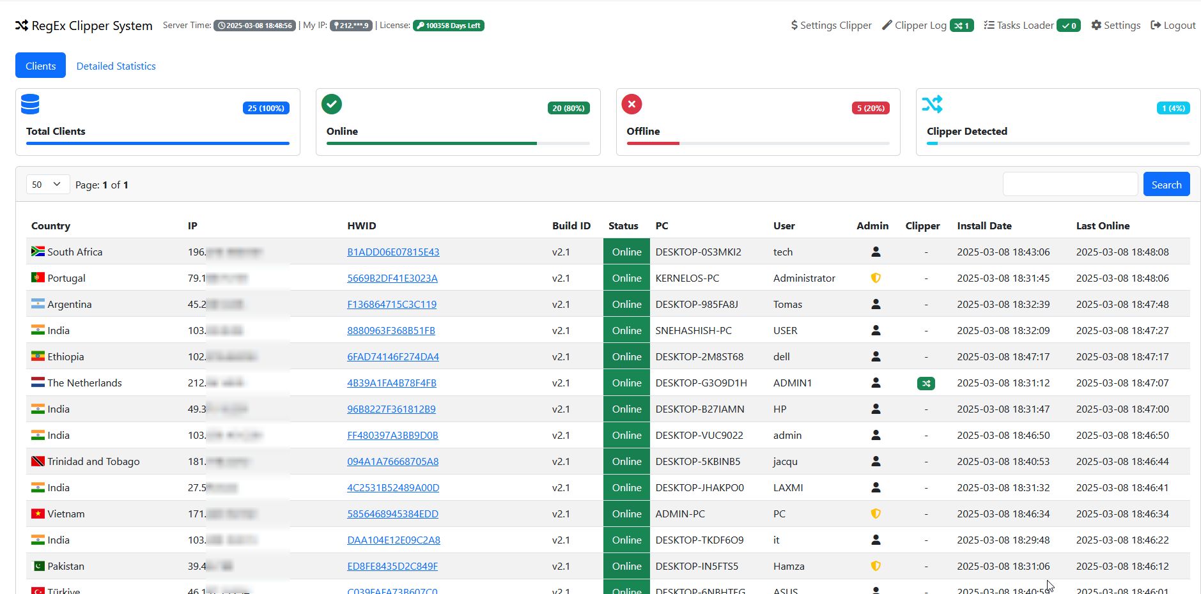Open HWID link B1ADD06E07815E43

393,252
